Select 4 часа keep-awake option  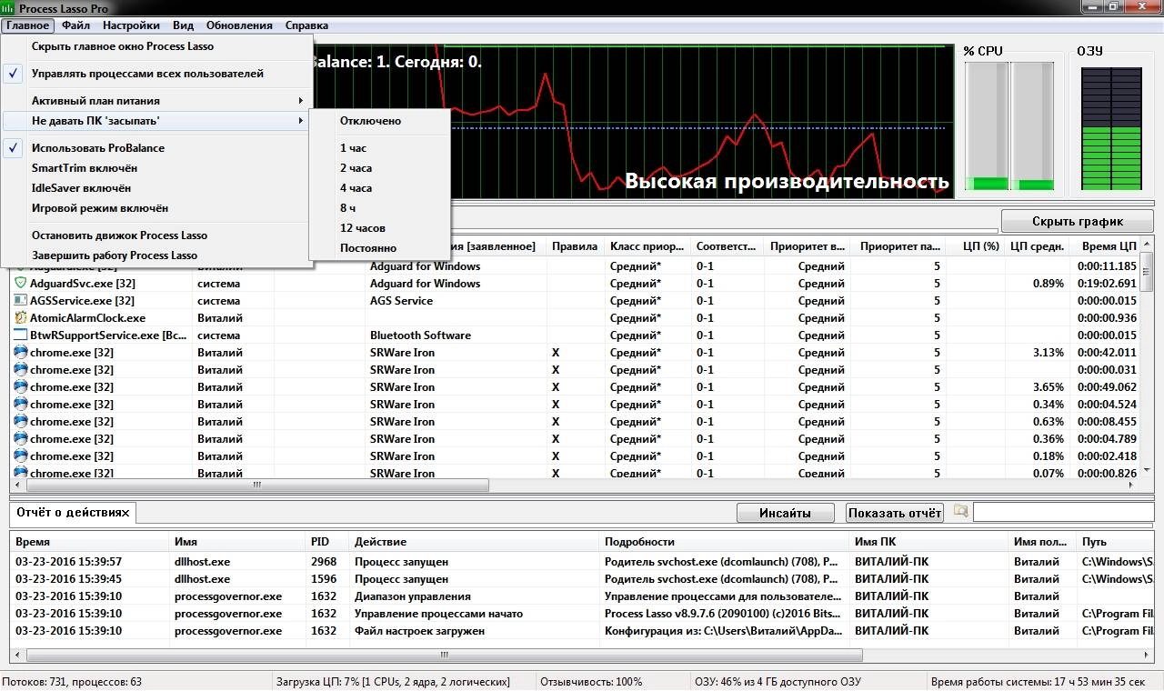[380, 188]
